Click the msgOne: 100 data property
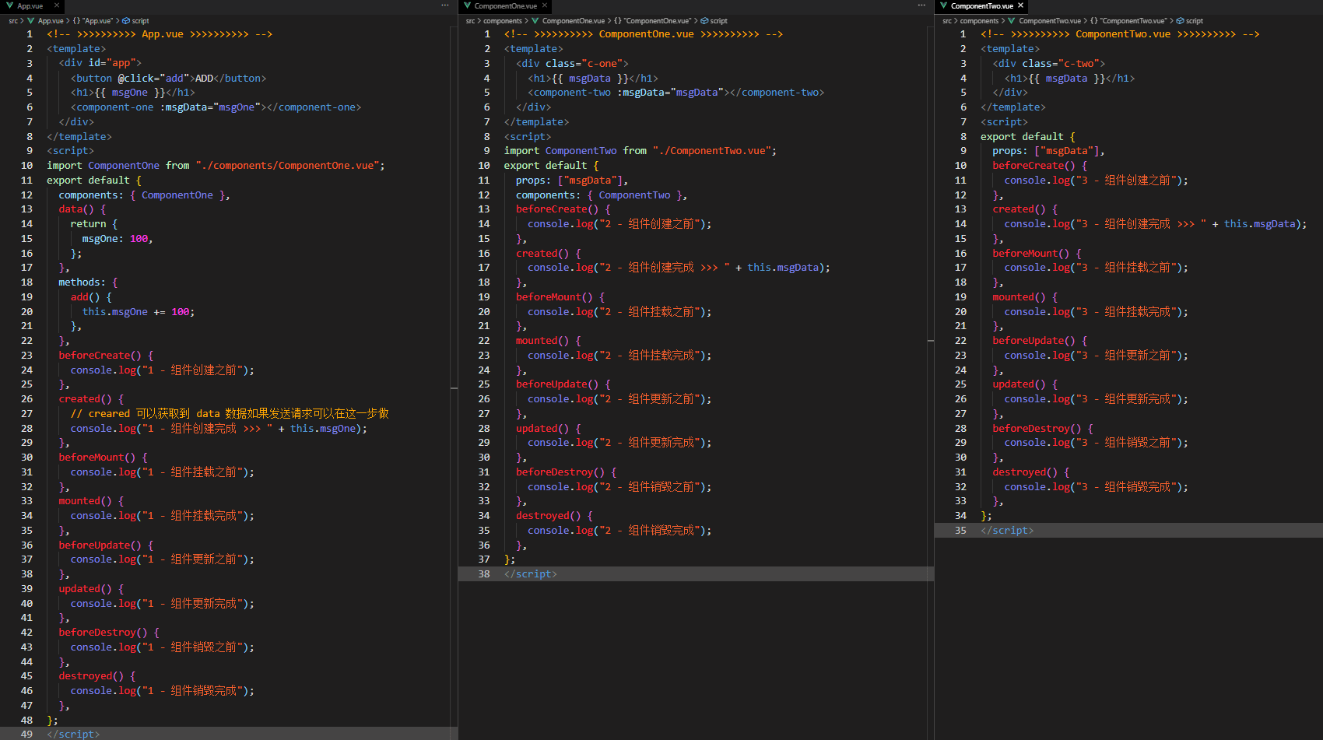Image resolution: width=1323 pixels, height=740 pixels. (x=117, y=239)
